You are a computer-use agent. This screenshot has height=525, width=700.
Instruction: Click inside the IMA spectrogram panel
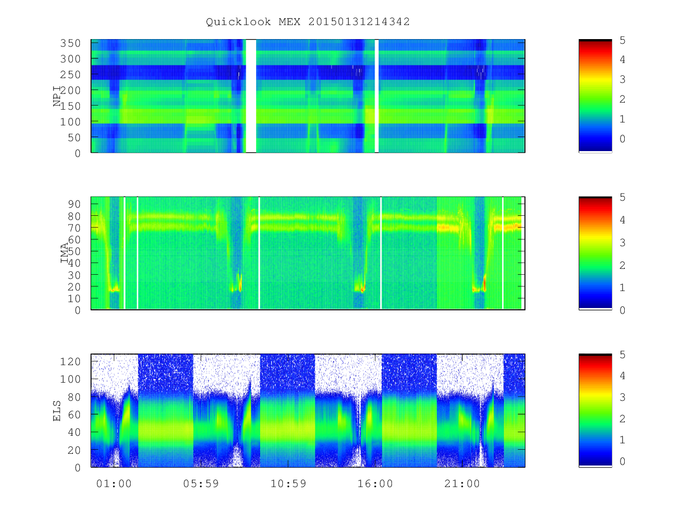pos(308,253)
